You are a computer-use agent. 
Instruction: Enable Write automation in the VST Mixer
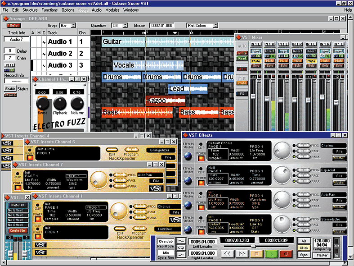click(x=242, y=53)
